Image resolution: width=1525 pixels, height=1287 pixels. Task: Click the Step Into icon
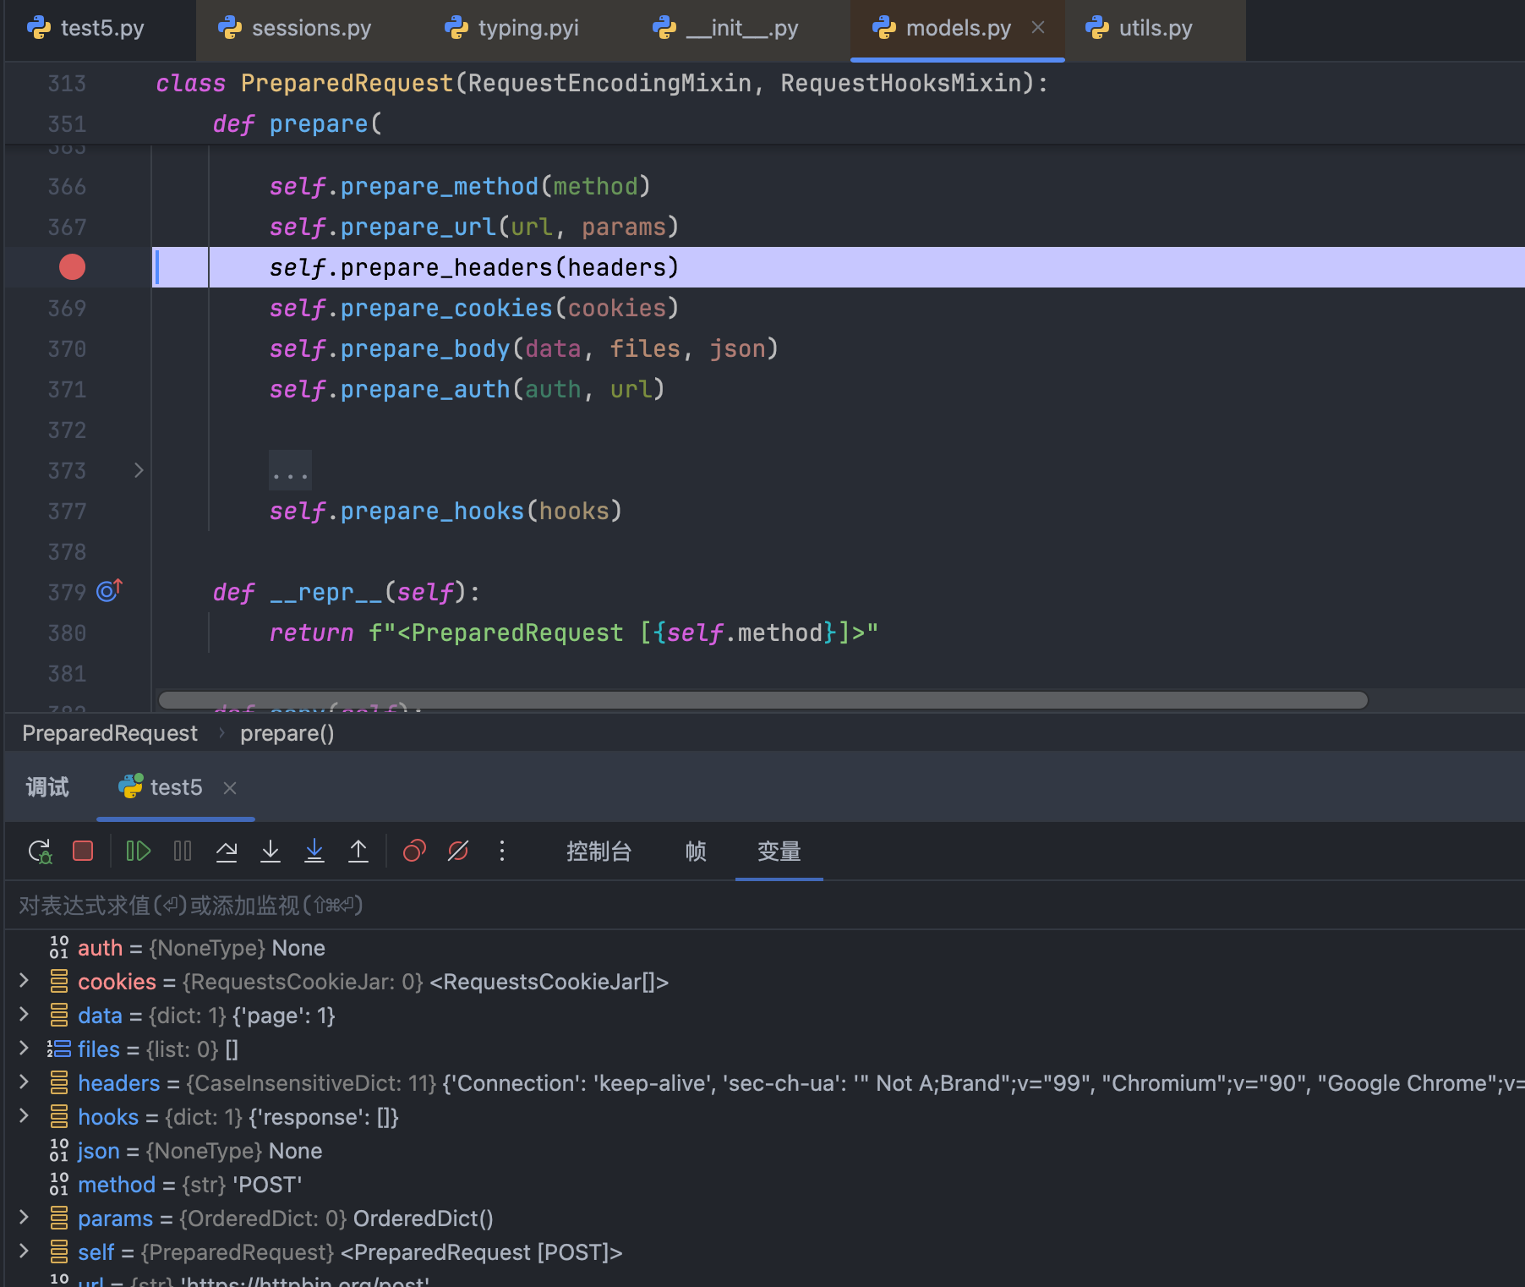pyautogui.click(x=271, y=851)
